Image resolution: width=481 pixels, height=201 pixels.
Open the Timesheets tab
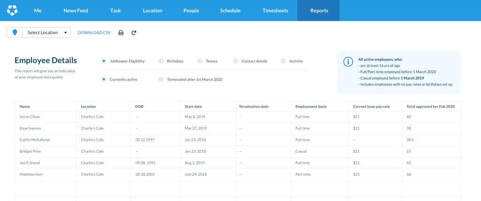tap(275, 10)
